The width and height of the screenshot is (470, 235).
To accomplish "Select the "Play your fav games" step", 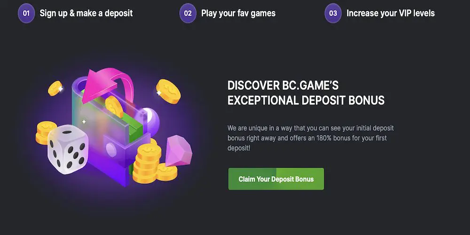I will pyautogui.click(x=238, y=13).
